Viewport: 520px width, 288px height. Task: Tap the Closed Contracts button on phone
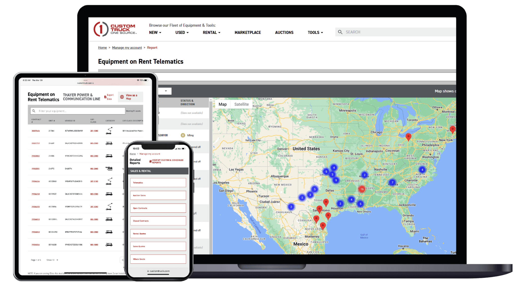[158, 221]
